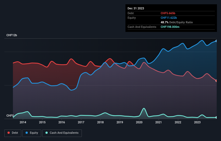Click the 2019 x-axis label

(x=120, y=122)
